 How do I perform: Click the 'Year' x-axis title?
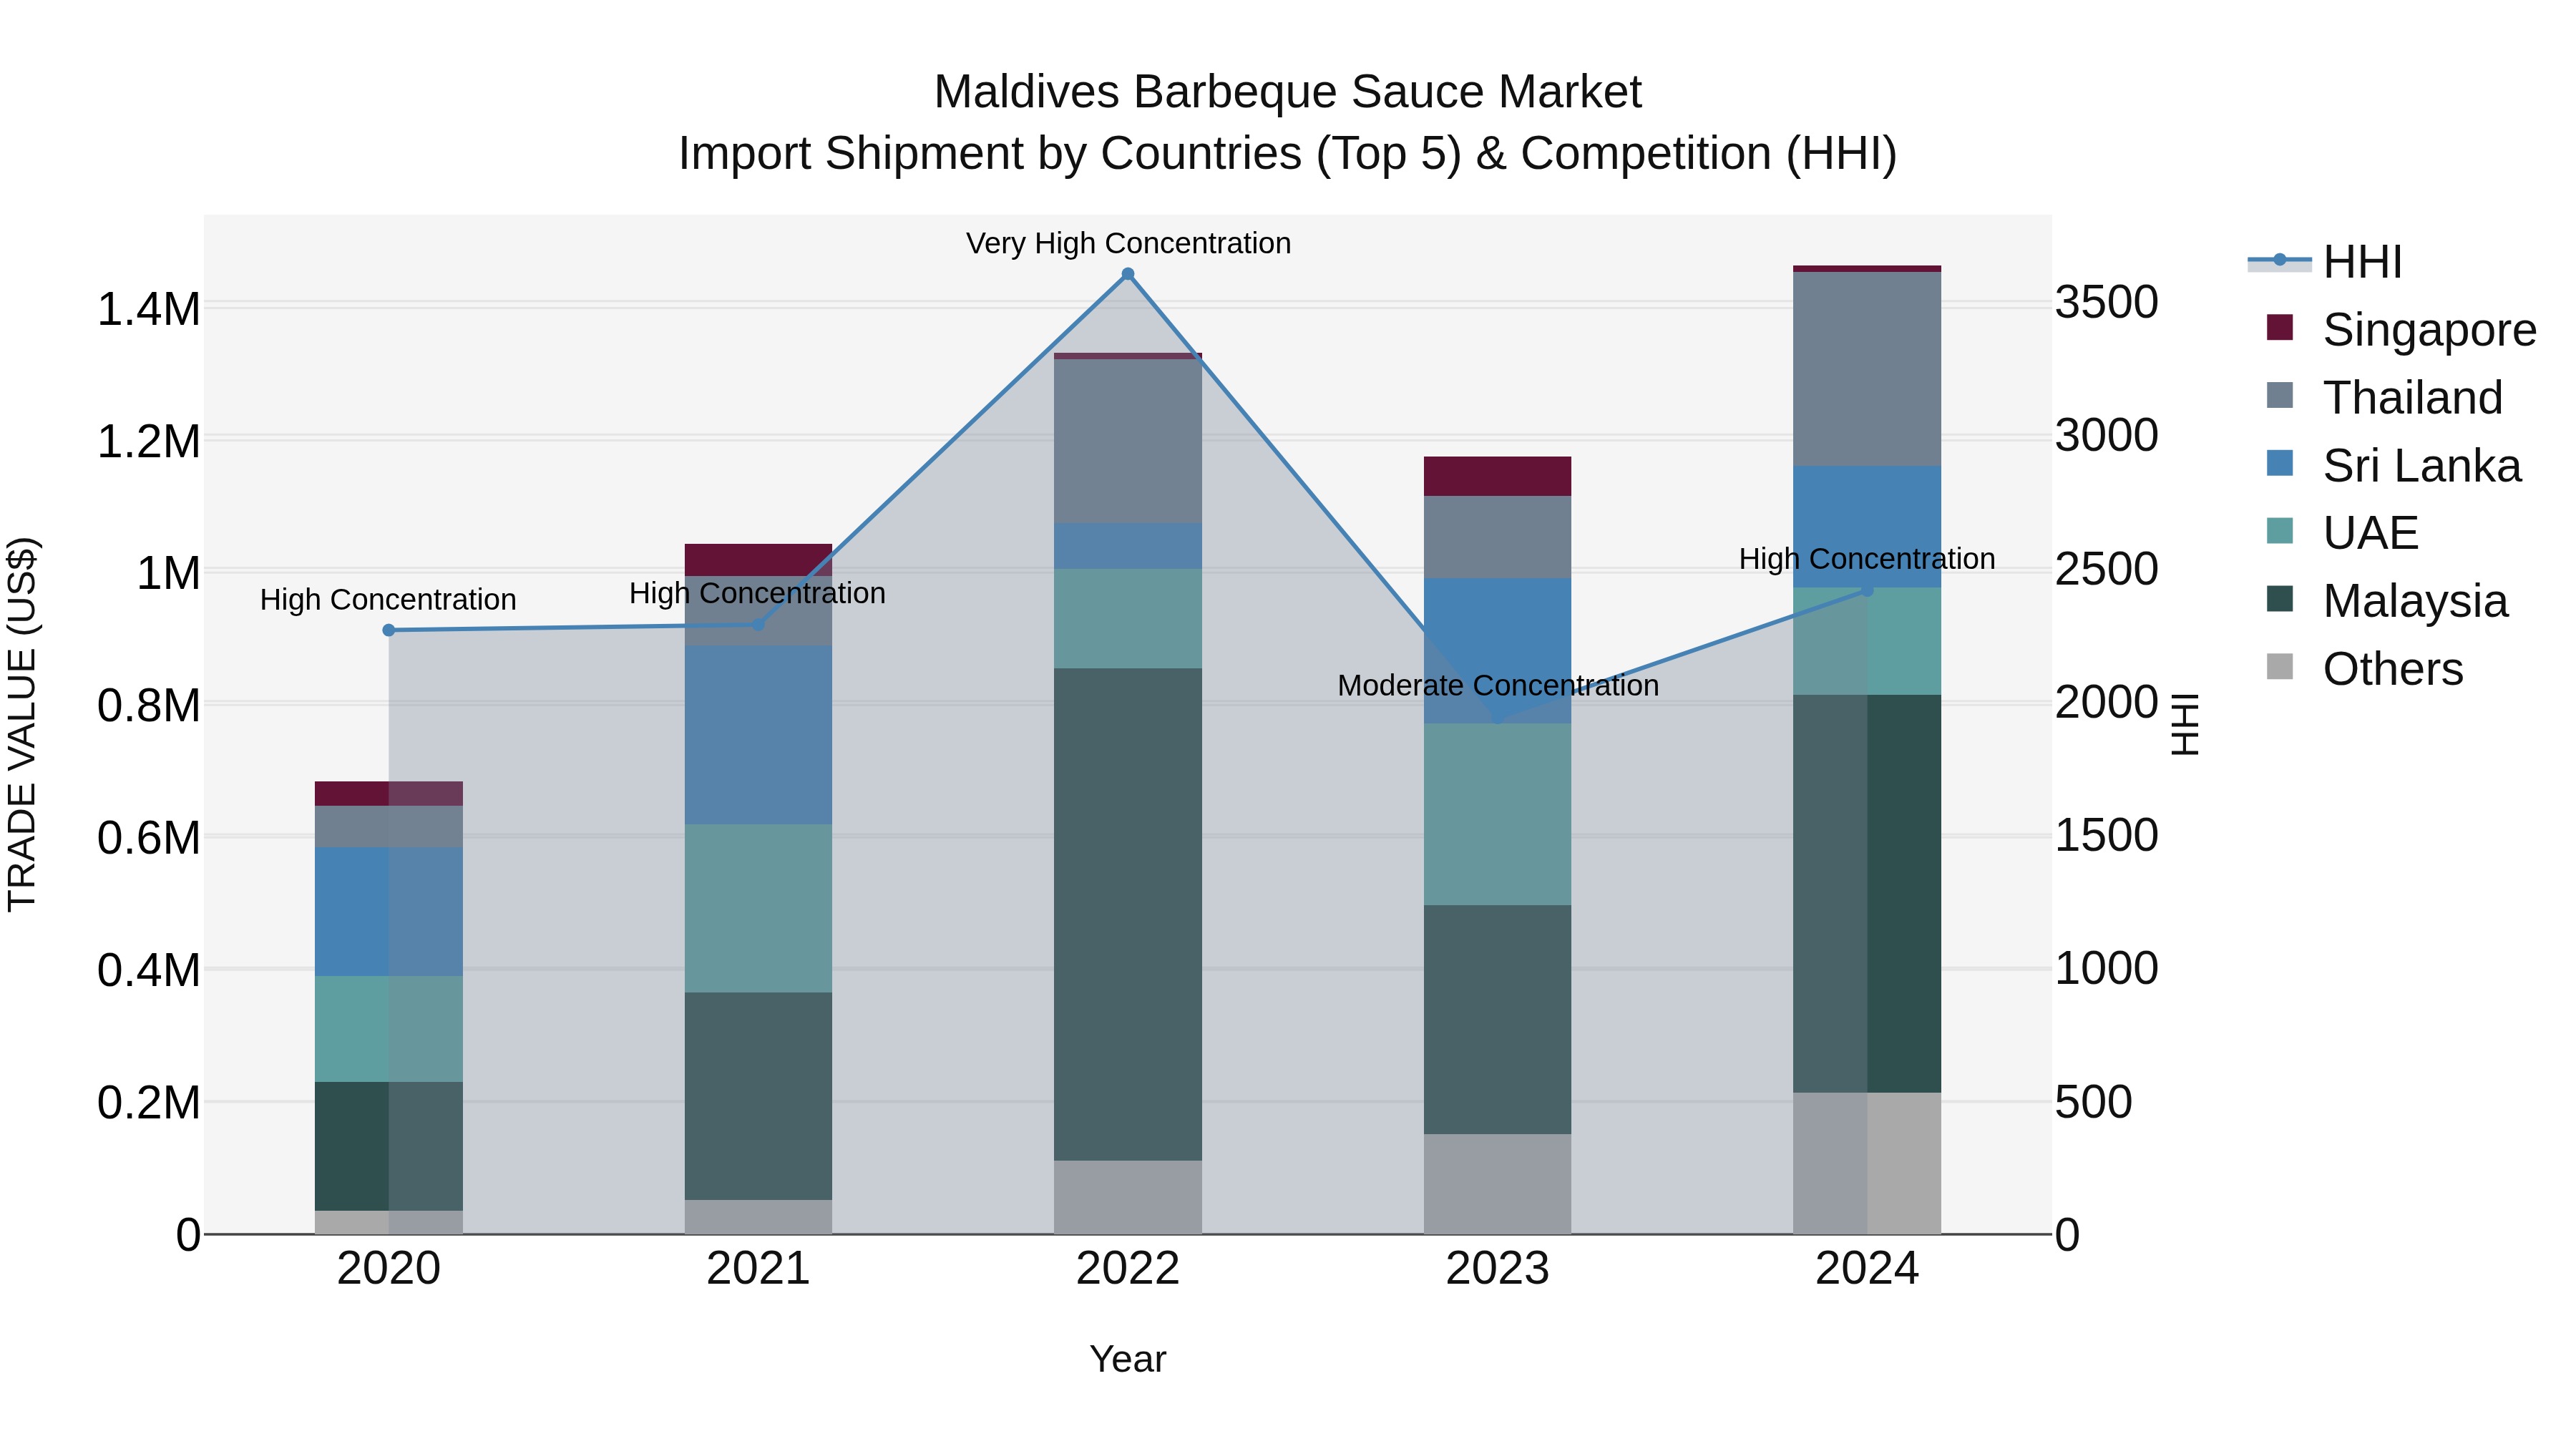[x=1128, y=1359]
